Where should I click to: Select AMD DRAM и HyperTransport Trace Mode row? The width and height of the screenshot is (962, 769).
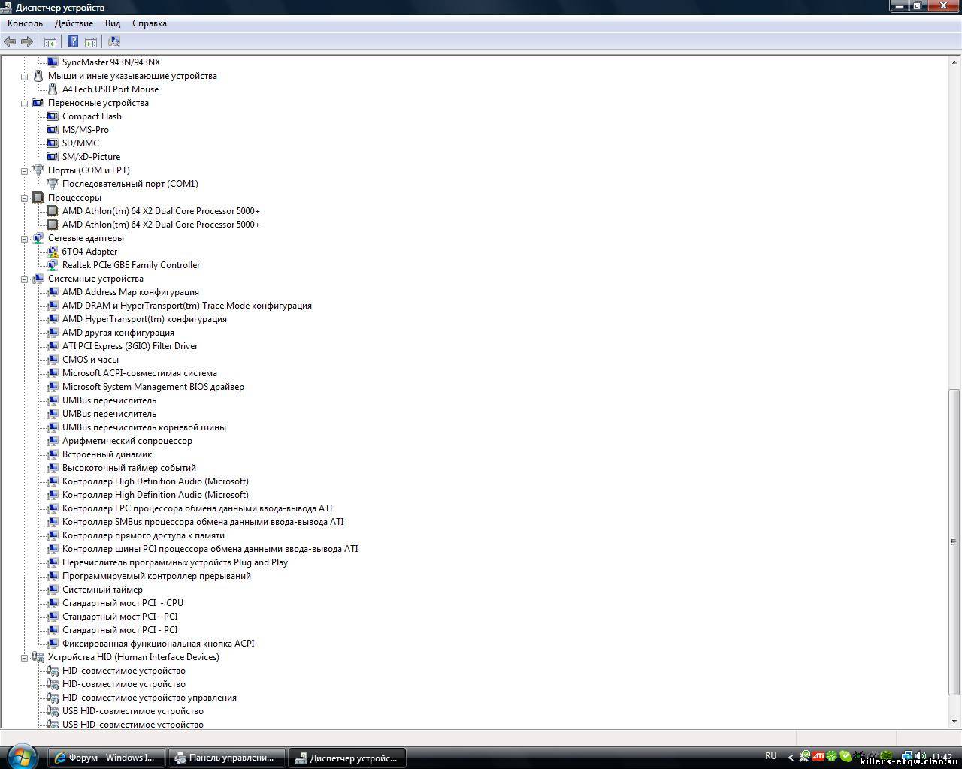pyautogui.click(x=187, y=306)
